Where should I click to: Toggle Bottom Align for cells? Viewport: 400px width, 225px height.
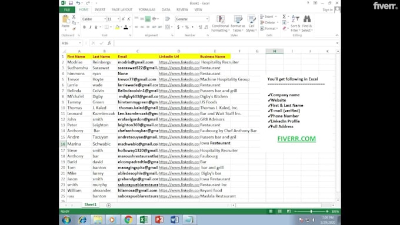click(x=148, y=19)
